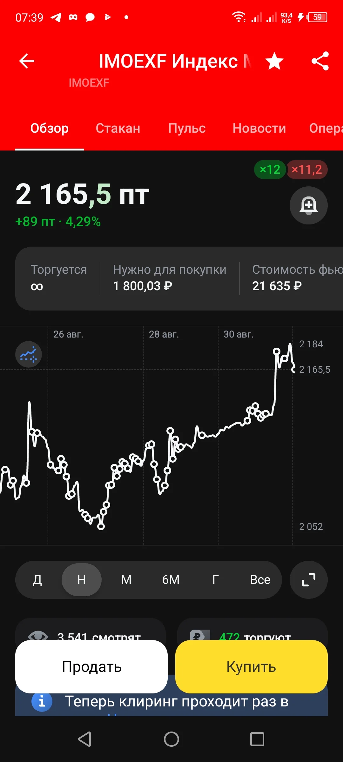This screenshot has width=343, height=762.
Task: Expand chart to fullscreen
Action: pos(308,580)
